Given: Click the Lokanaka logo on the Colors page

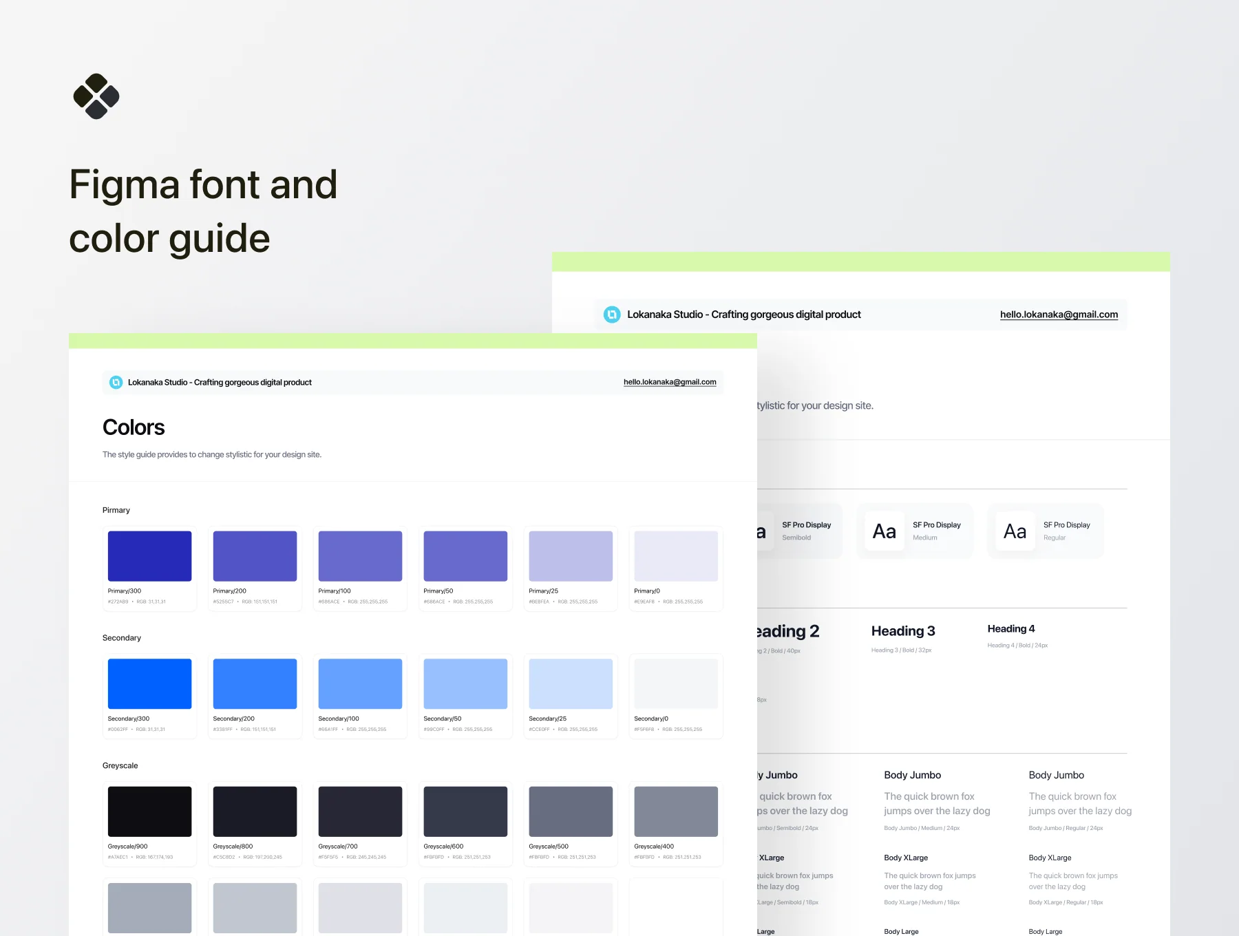Looking at the screenshot, I should click(116, 382).
